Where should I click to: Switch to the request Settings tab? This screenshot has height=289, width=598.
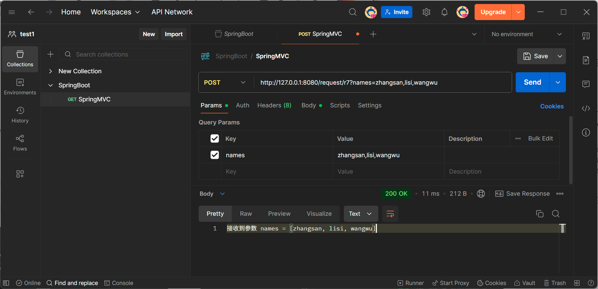[370, 105]
